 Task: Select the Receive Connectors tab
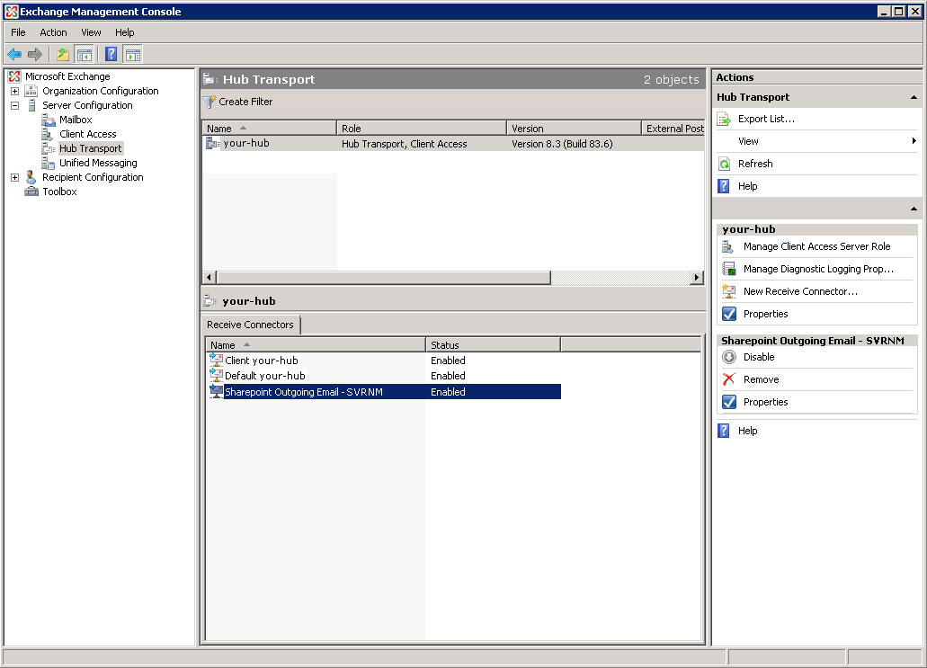[250, 325]
